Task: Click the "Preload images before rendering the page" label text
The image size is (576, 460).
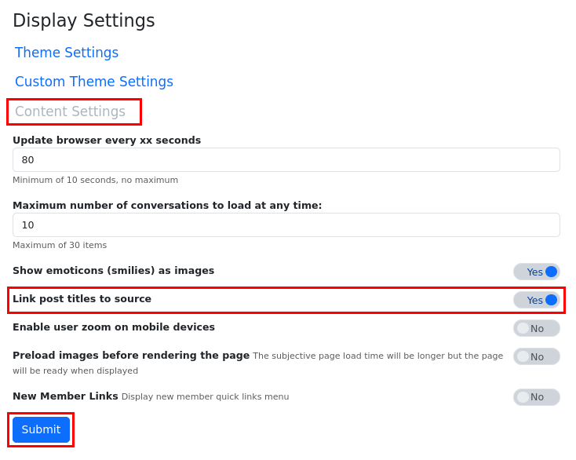Action: click(x=131, y=356)
